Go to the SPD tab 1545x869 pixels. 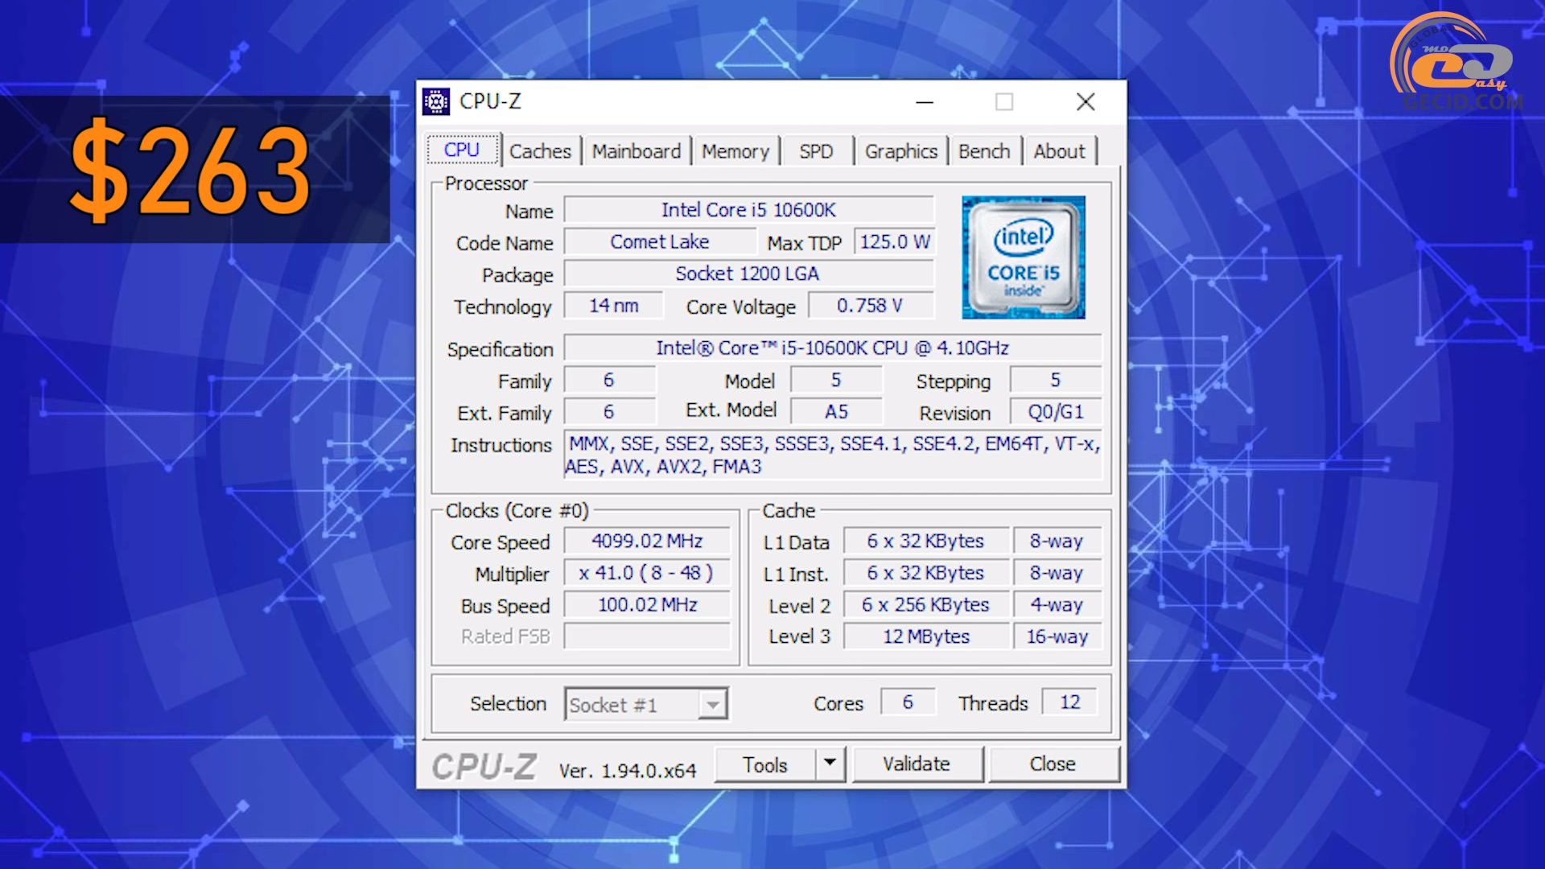pyautogui.click(x=816, y=151)
